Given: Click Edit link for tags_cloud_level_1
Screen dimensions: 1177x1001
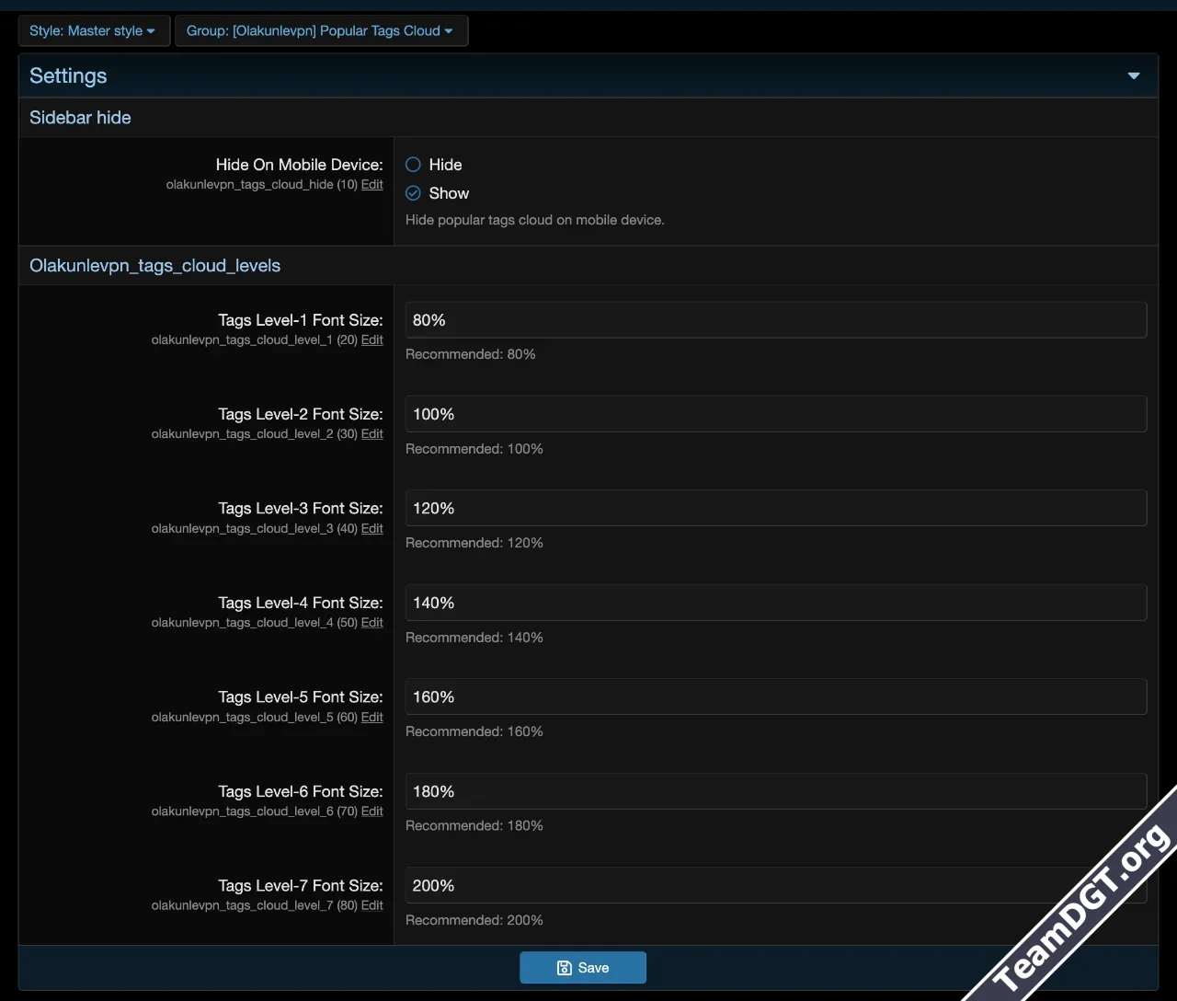Looking at the screenshot, I should (371, 339).
